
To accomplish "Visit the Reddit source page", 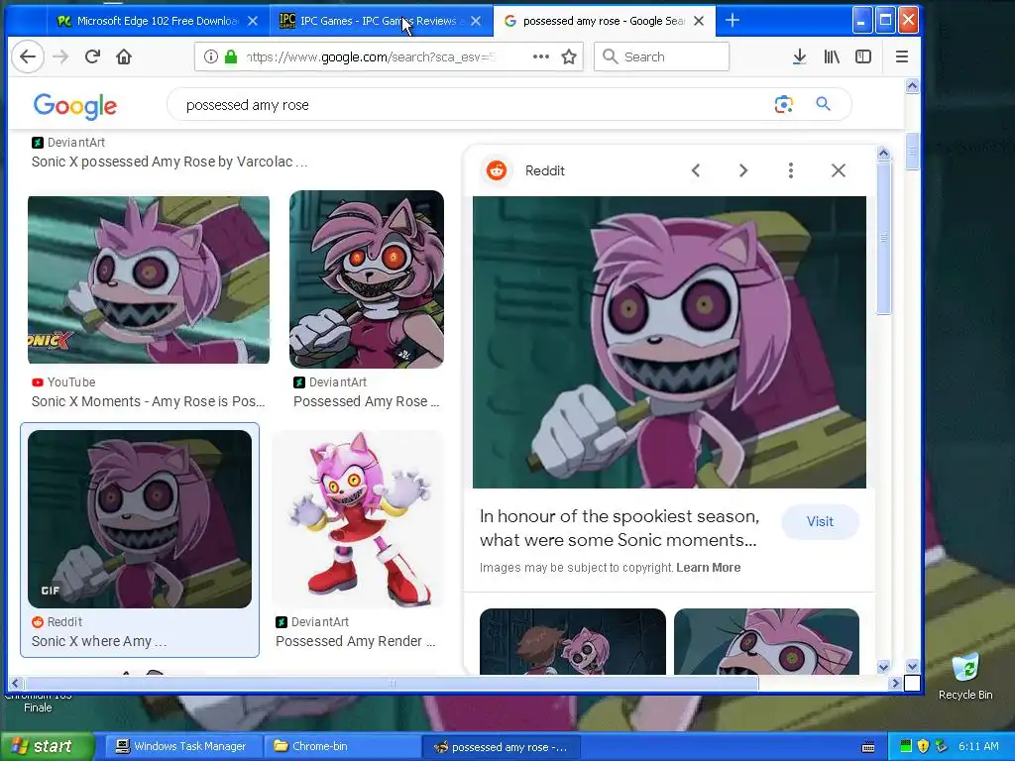I will (x=820, y=521).
